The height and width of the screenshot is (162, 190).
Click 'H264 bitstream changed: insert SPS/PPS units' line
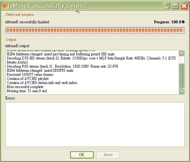point(40,70)
